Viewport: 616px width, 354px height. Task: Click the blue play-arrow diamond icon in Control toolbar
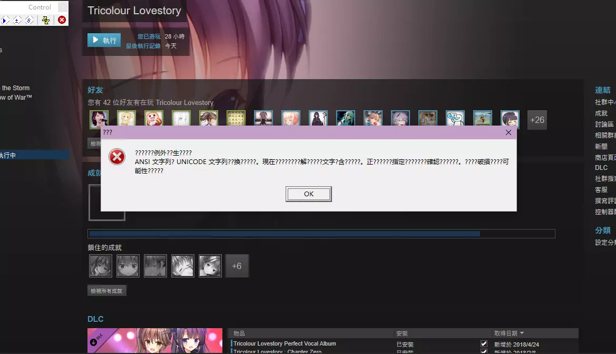coord(5,20)
